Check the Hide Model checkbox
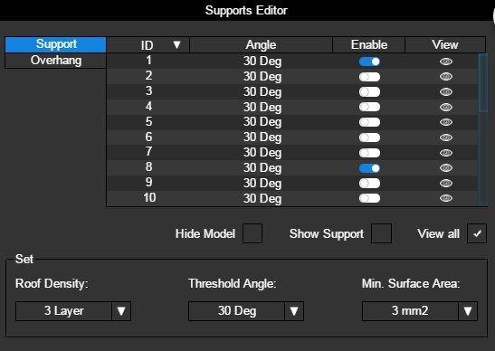 252,233
